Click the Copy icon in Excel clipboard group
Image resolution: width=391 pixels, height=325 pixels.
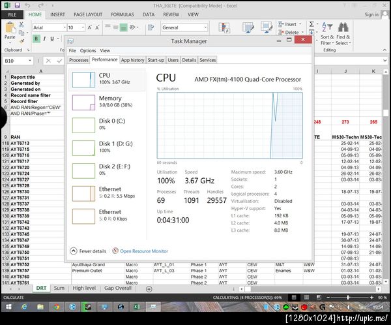tap(22, 33)
